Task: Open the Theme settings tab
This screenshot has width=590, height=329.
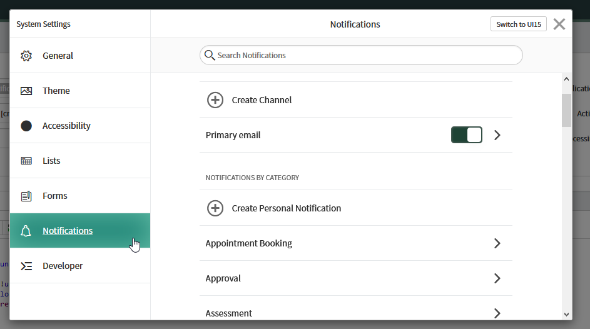Action: click(80, 91)
